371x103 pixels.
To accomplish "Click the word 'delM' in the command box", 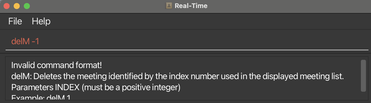I will tap(20, 41).
